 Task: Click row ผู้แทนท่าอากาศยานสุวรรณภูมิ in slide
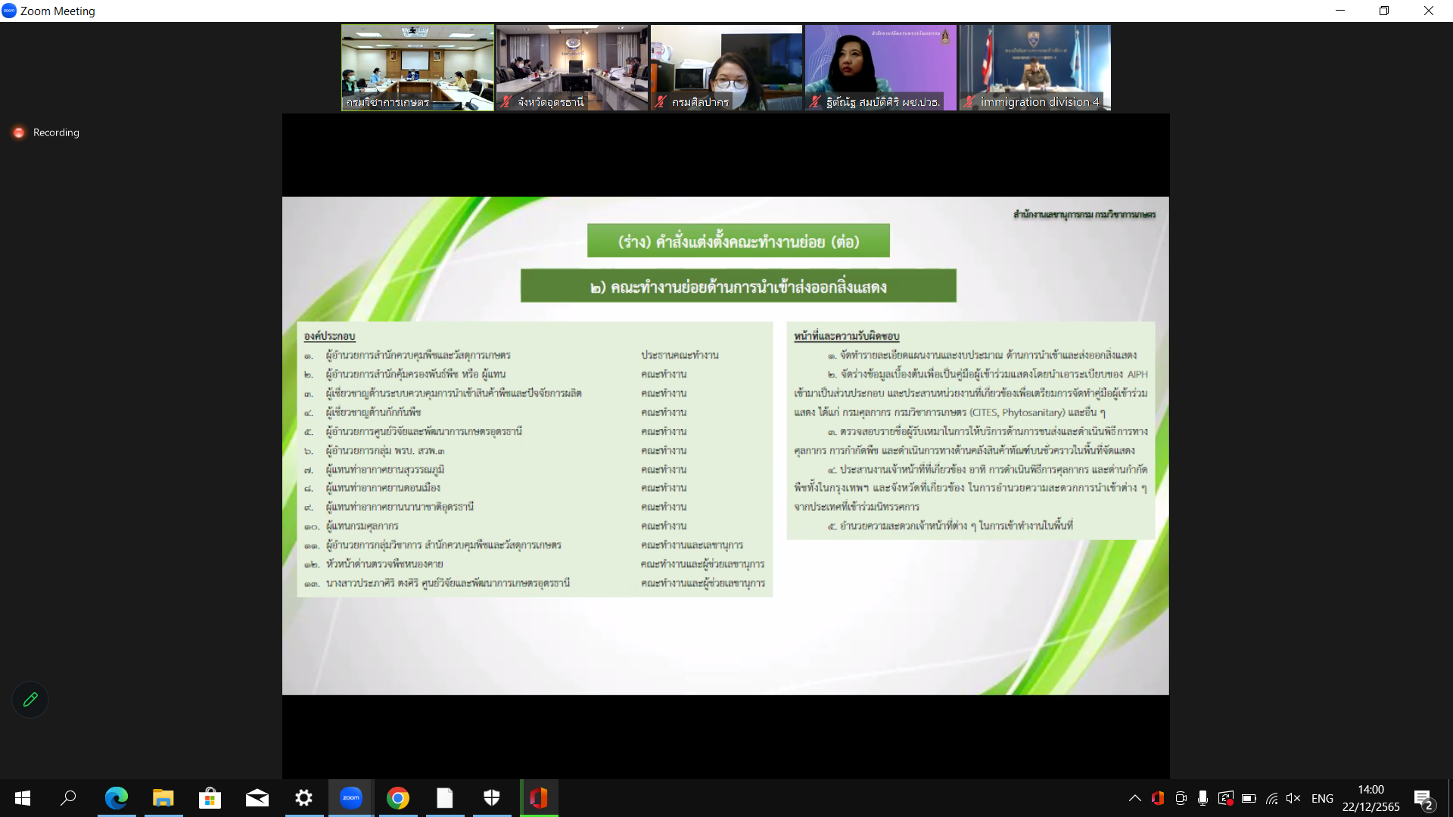click(384, 470)
